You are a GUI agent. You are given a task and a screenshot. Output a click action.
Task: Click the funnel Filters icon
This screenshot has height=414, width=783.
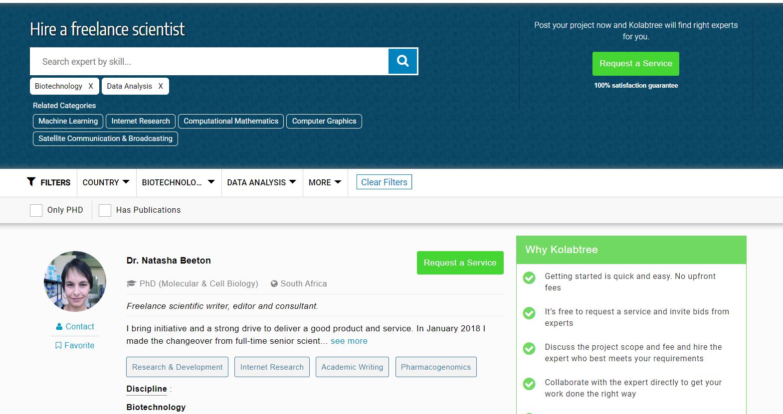(x=31, y=182)
